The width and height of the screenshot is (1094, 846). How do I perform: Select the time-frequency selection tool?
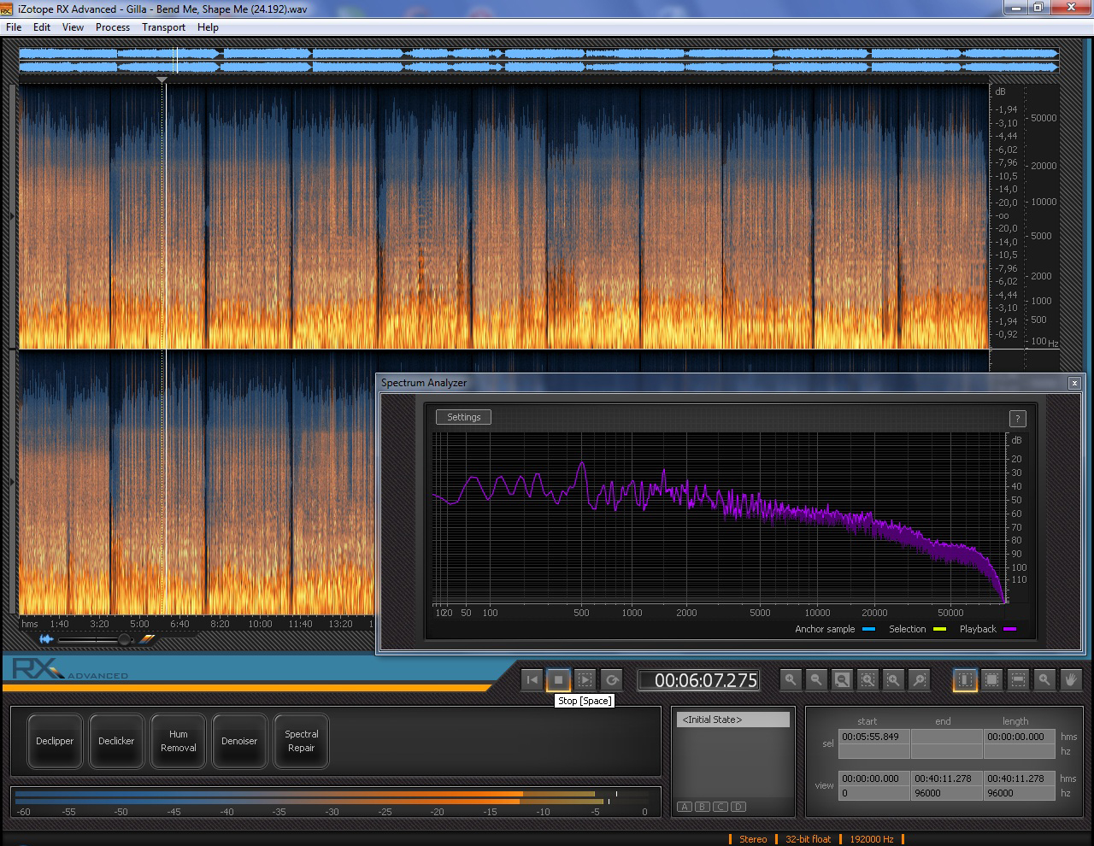tap(991, 680)
